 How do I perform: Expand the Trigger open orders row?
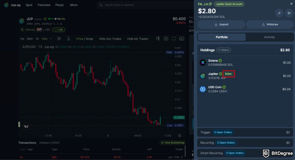[245, 132]
